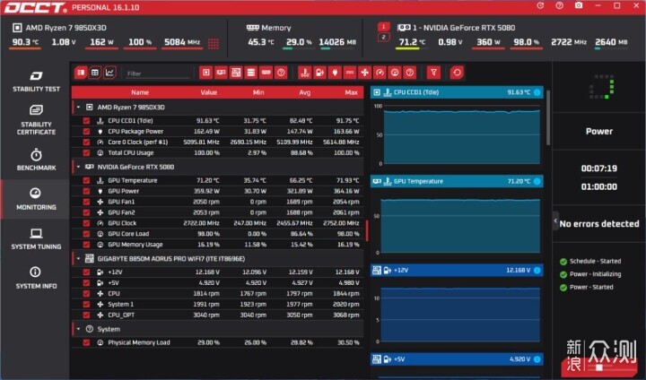
Task: Uncheck the CPU Package Power sensor
Action: [86, 132]
